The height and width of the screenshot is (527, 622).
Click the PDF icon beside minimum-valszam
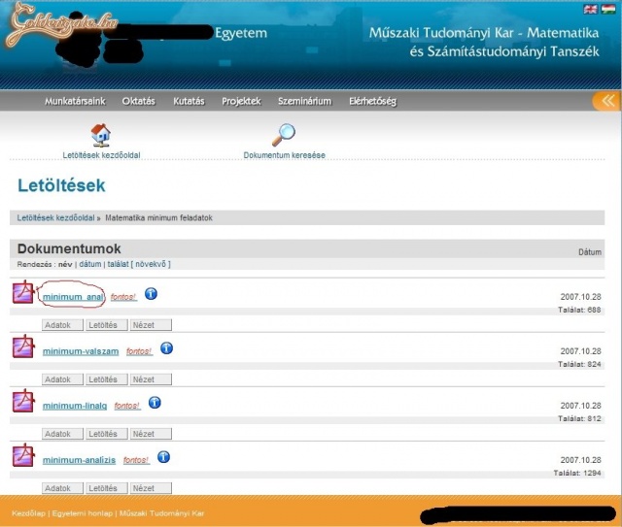coord(23,346)
